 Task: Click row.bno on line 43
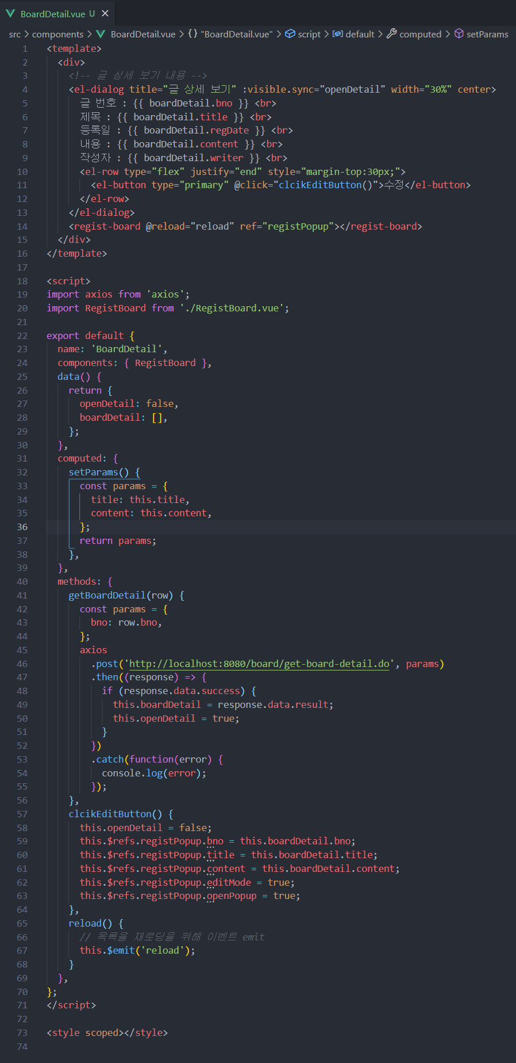point(137,623)
